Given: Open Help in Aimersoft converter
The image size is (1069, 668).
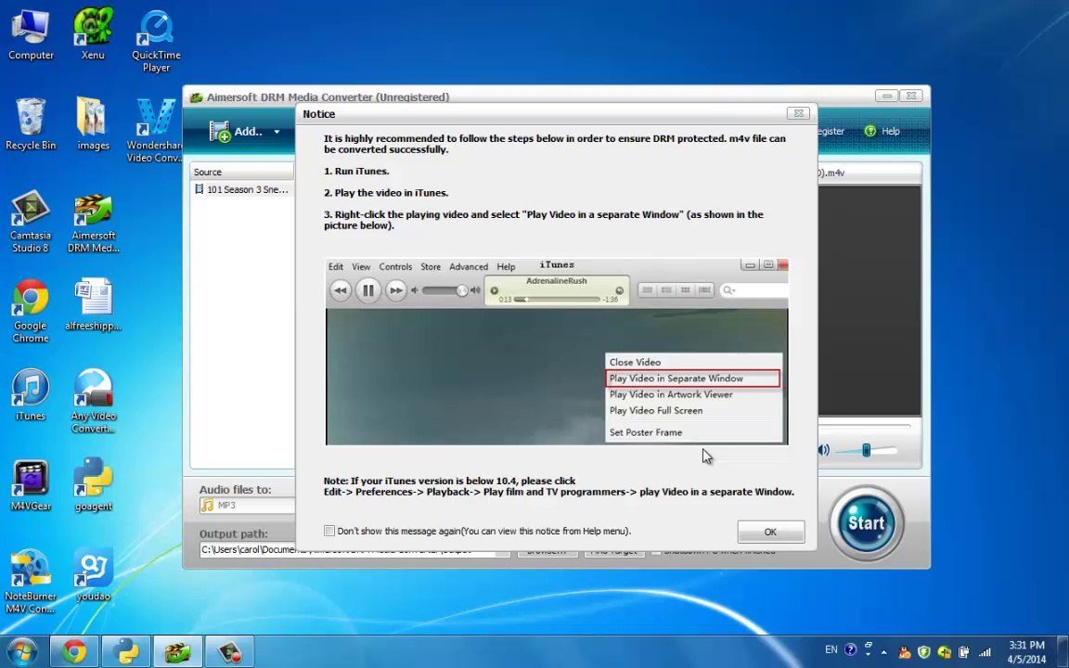Looking at the screenshot, I should pyautogui.click(x=882, y=131).
